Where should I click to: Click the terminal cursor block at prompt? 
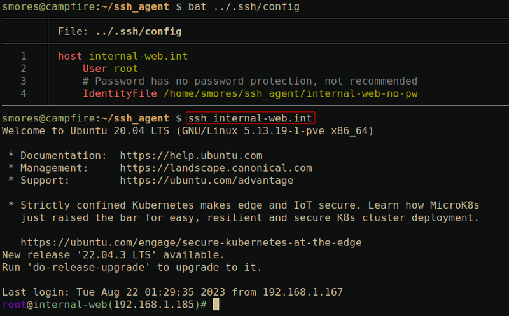[216, 305]
